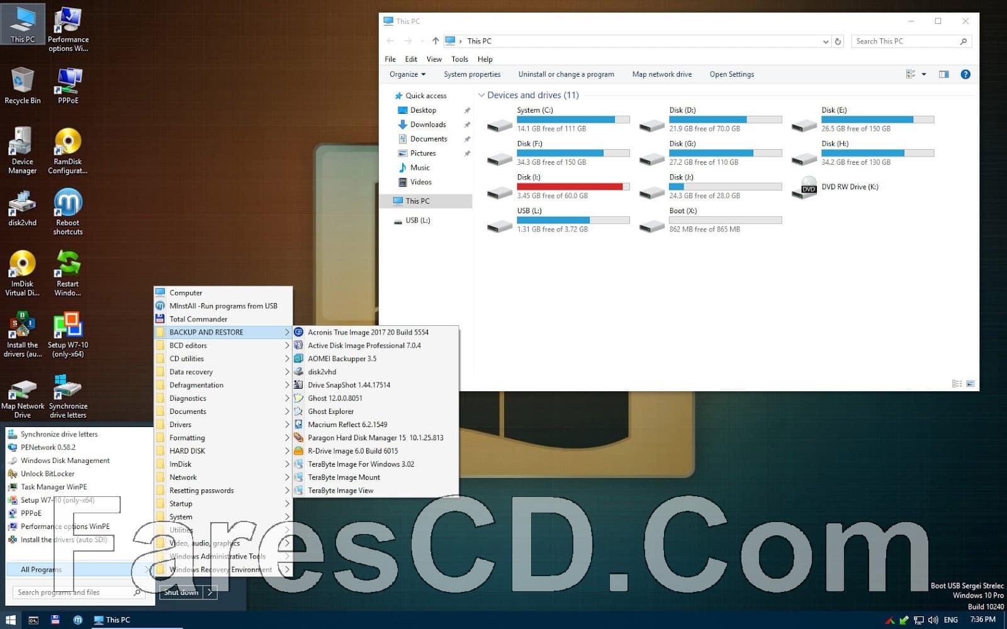
Task: Open TeraByte Image Mount entry
Action: [x=376, y=477]
